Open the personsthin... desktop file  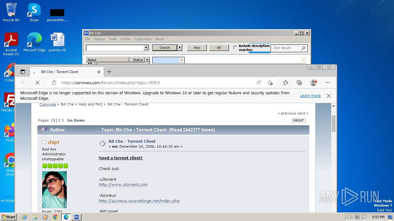tap(57, 15)
